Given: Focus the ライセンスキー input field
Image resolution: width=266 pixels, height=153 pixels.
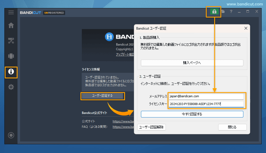Looking at the screenshot, I should [206, 104].
